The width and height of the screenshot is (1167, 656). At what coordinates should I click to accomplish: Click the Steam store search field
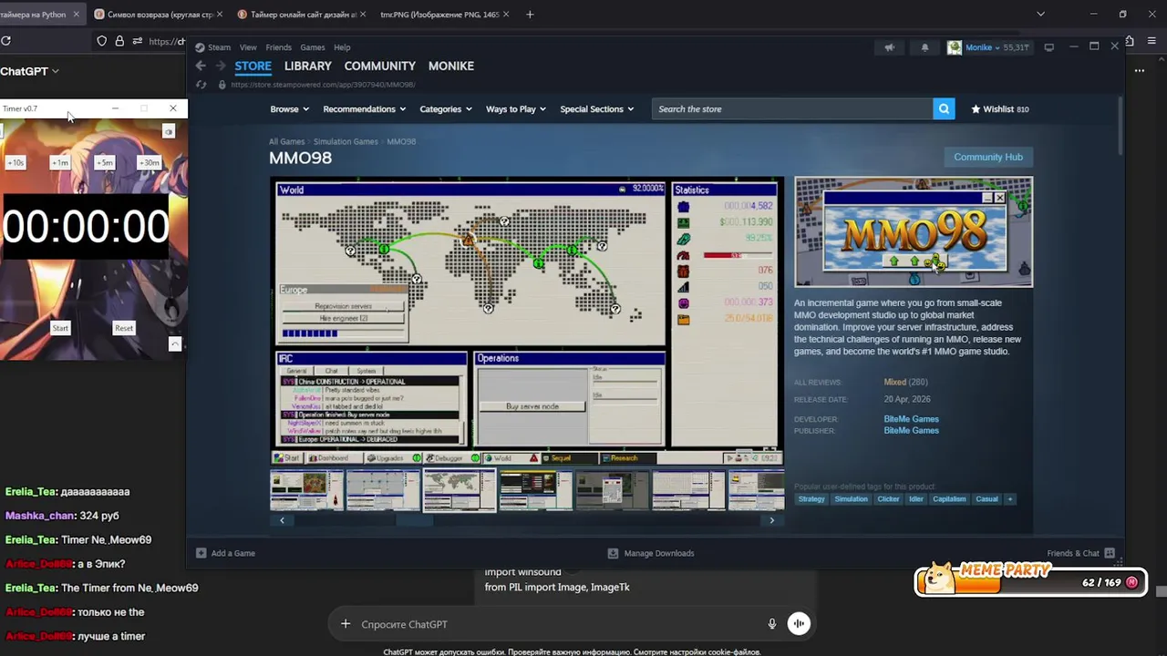(x=791, y=109)
